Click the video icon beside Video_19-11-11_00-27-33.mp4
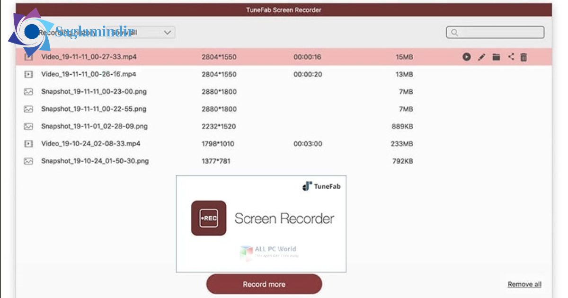This screenshot has height=298, width=568. click(28, 57)
